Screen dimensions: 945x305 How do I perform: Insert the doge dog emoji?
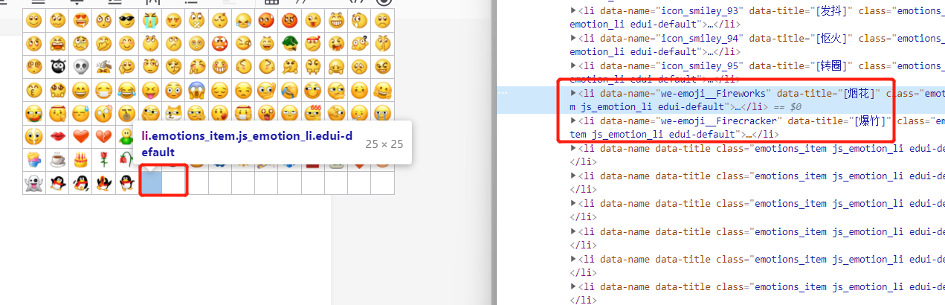click(173, 113)
